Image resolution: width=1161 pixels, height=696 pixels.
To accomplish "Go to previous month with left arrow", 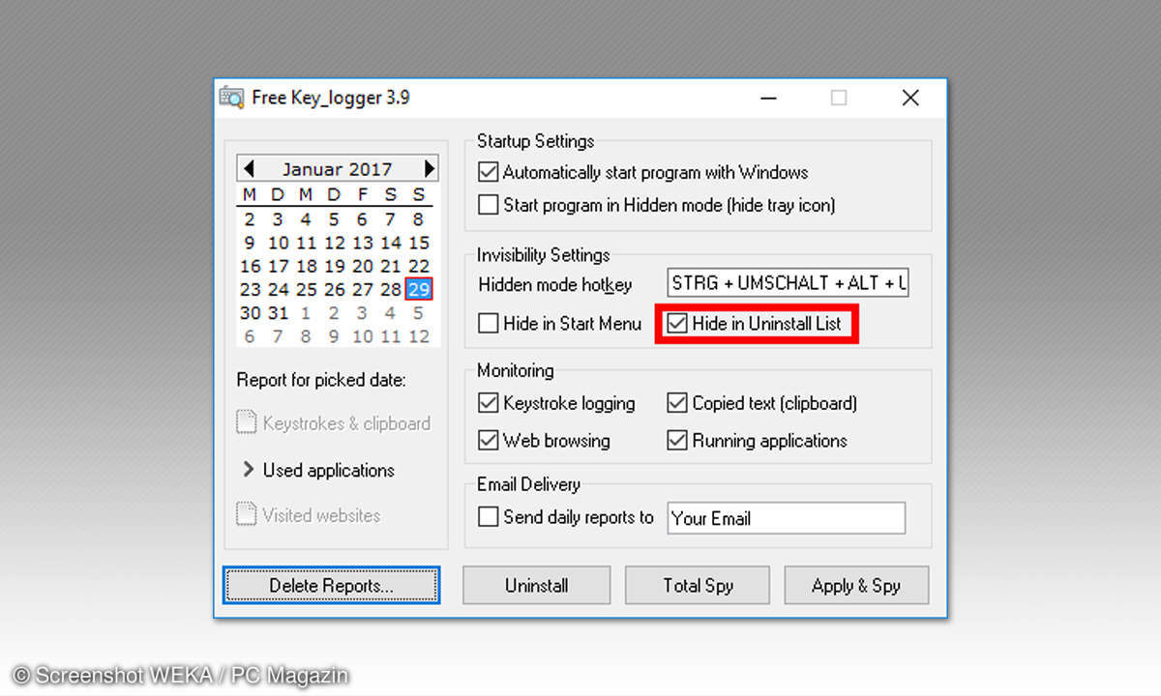I will (249, 168).
